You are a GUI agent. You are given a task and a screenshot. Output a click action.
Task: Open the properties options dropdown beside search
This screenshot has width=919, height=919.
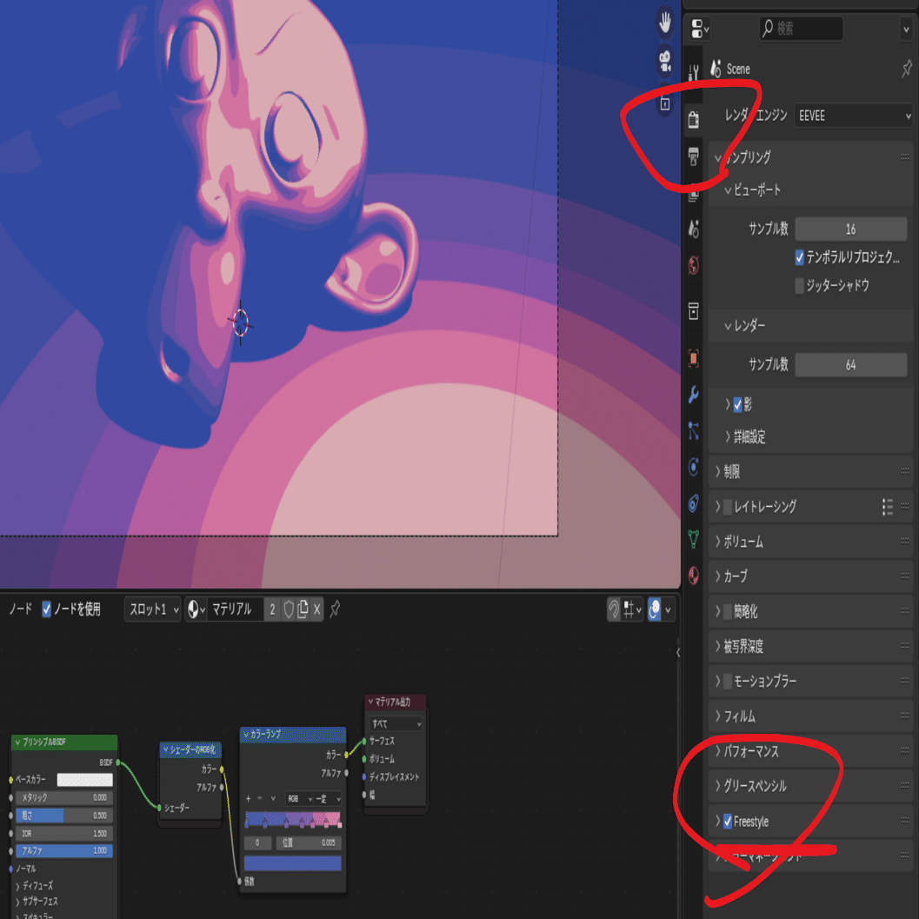click(x=906, y=29)
